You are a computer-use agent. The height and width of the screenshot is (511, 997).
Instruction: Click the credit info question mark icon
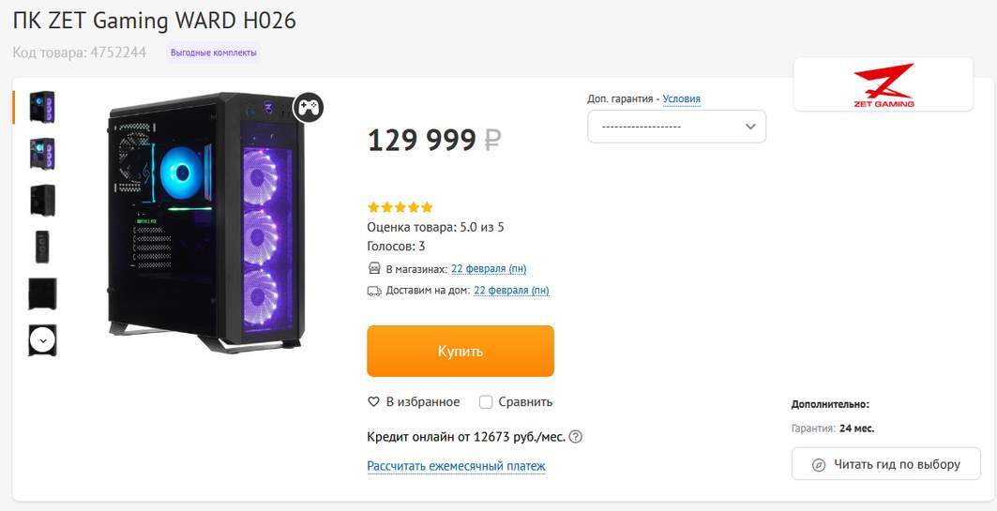(576, 436)
